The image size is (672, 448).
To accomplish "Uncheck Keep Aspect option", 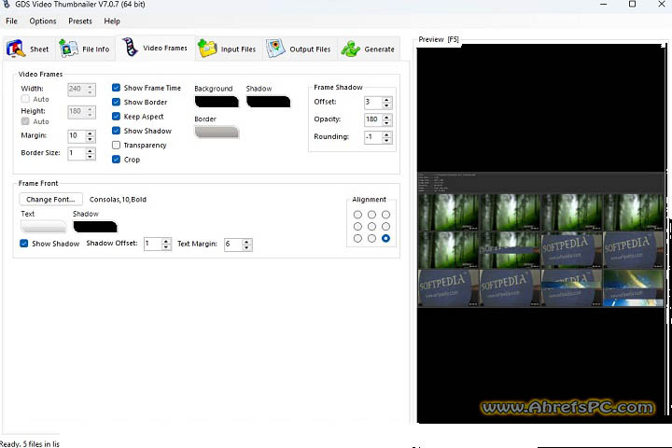I will click(x=116, y=116).
